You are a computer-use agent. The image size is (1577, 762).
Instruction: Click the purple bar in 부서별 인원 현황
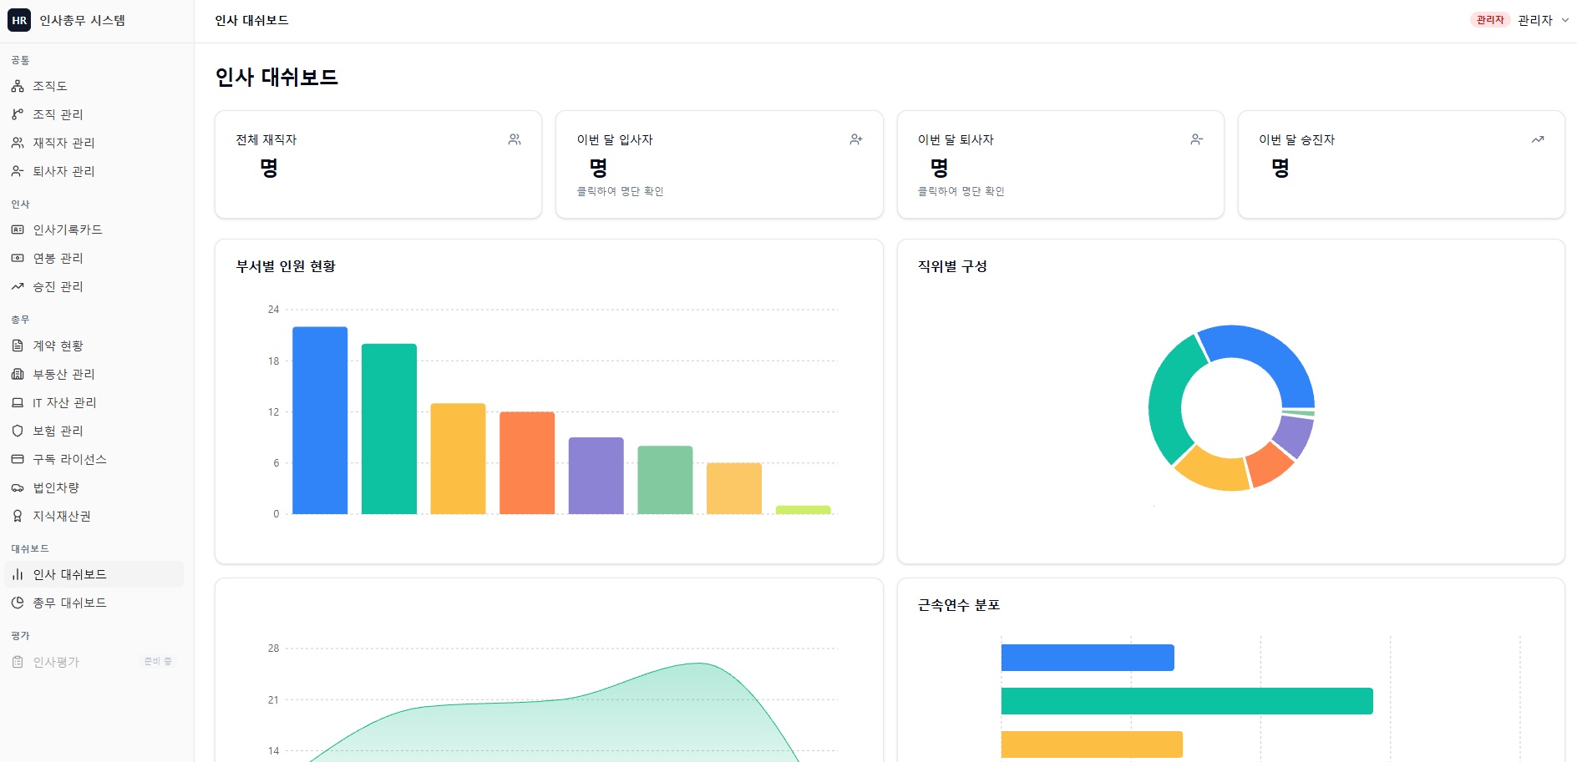(x=596, y=476)
